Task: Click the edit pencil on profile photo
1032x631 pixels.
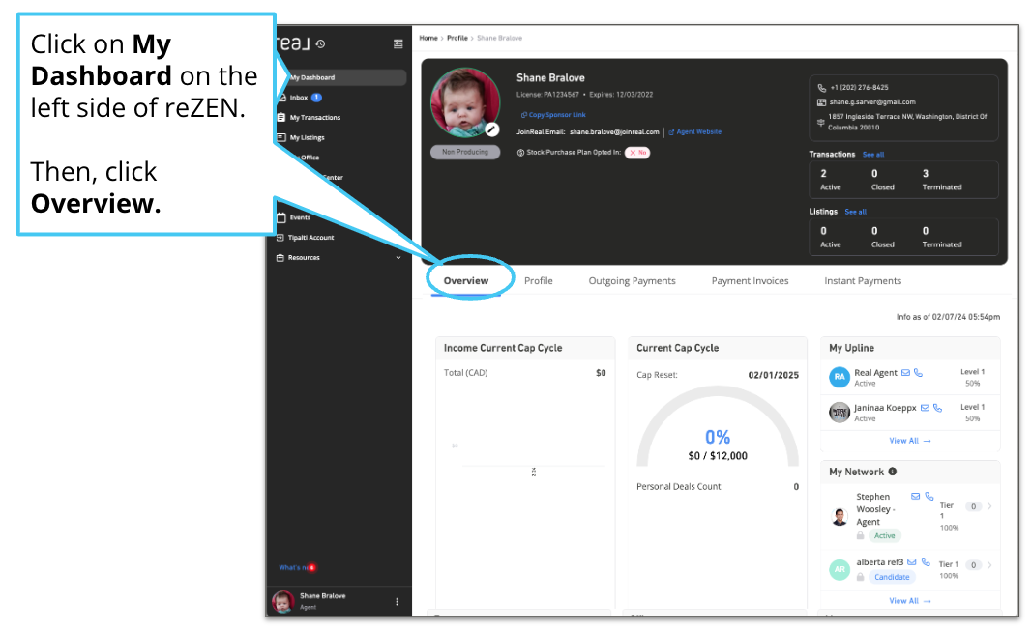Action: coord(491,129)
